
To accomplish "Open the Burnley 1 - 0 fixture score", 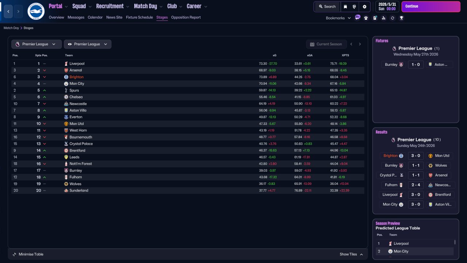I will (x=416, y=65).
